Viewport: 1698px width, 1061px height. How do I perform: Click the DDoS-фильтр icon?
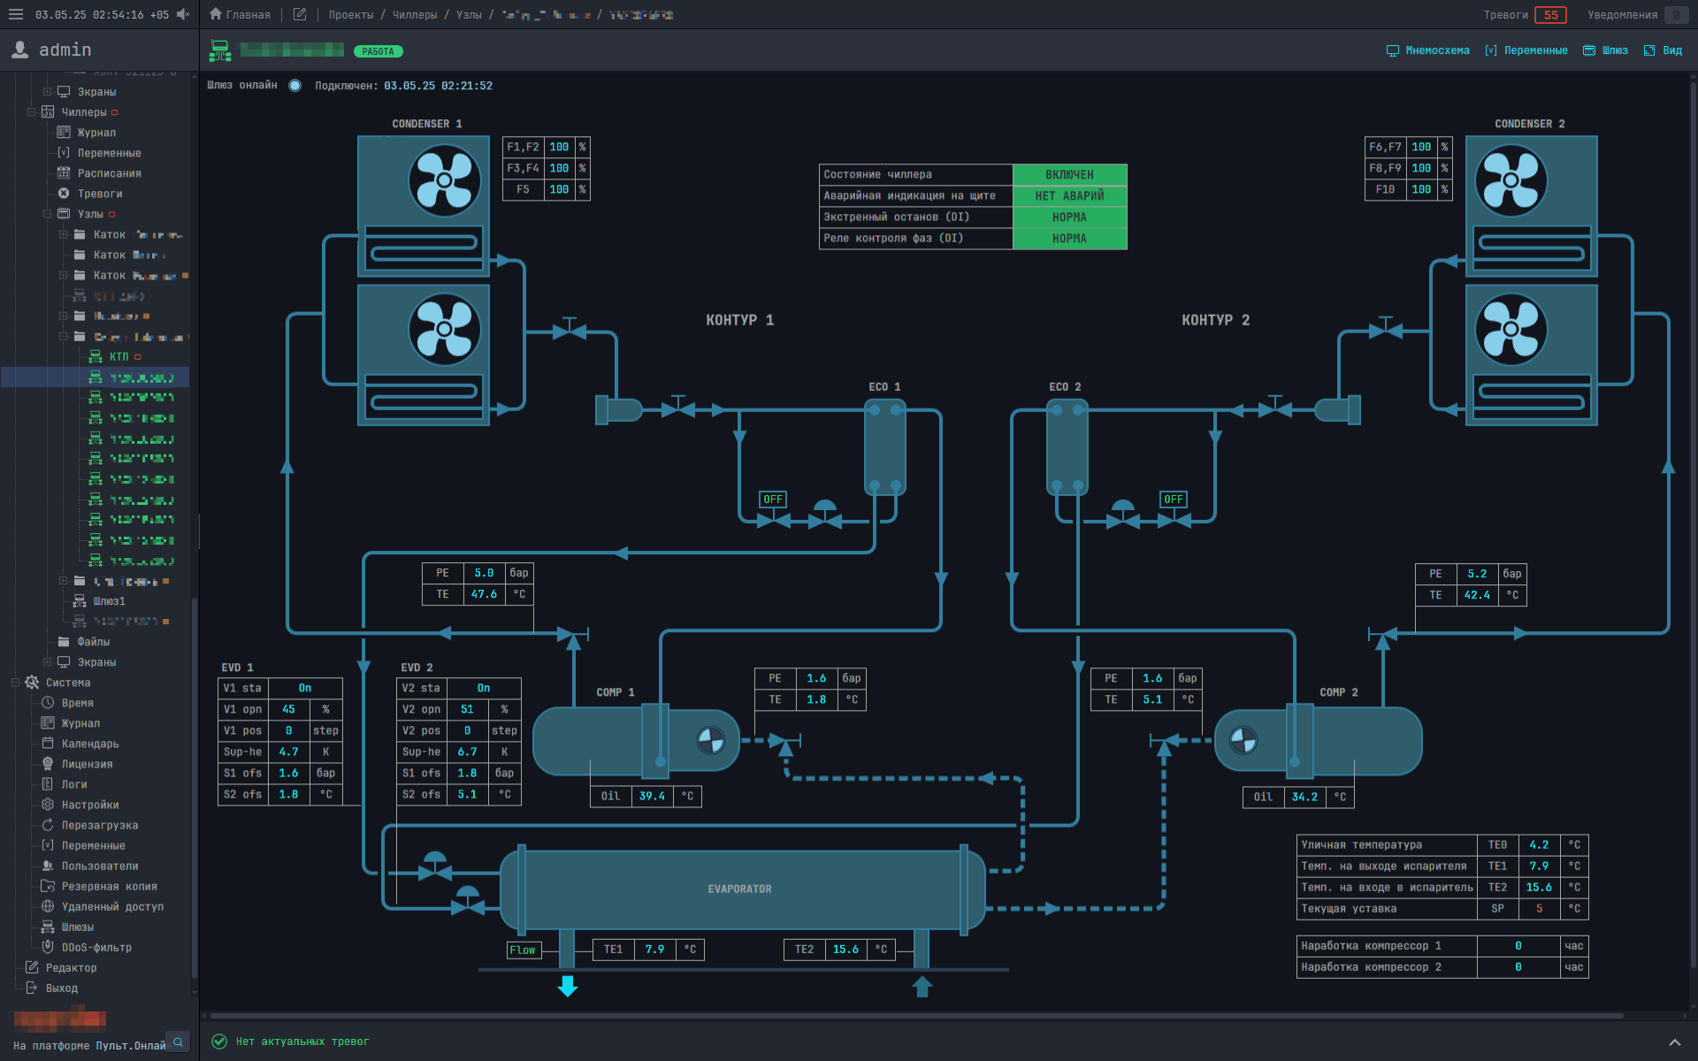pyautogui.click(x=48, y=946)
